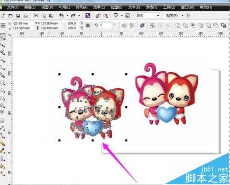
Task: Expand the undo history dropdown arrow
Action: (x=67, y=16)
